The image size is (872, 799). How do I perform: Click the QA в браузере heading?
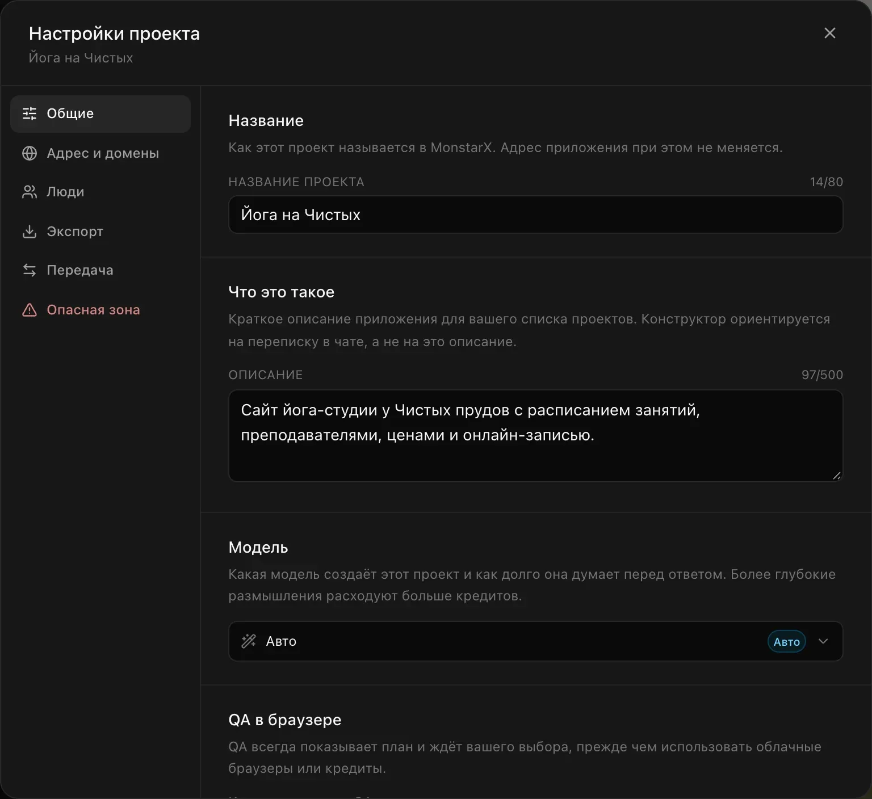(285, 720)
